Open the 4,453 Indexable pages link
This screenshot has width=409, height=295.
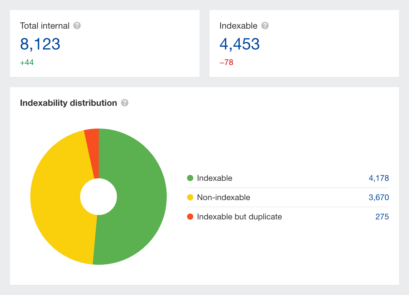point(240,44)
